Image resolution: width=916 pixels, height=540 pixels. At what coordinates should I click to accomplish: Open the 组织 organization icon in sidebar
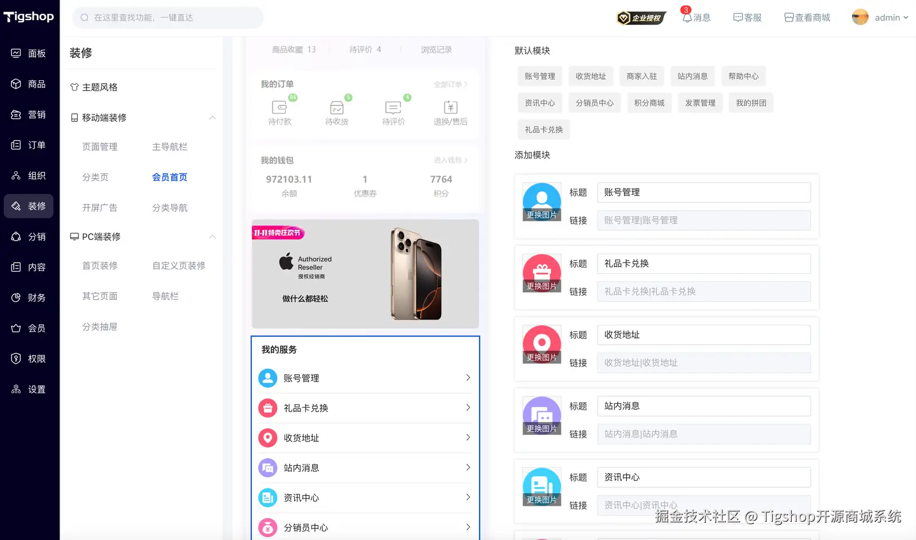click(16, 175)
